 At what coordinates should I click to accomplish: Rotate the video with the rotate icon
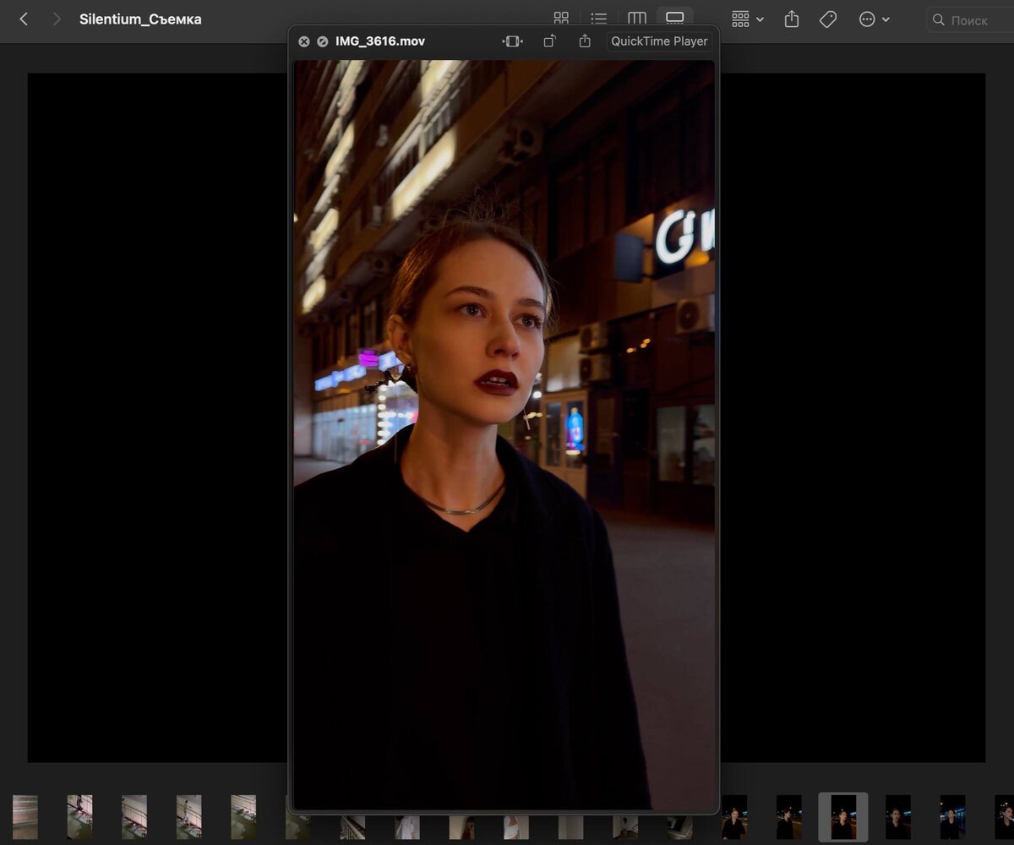tap(549, 41)
